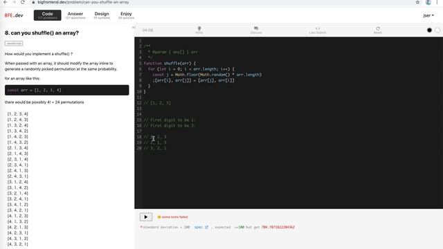Go back with the browser back arrow

[6, 2]
